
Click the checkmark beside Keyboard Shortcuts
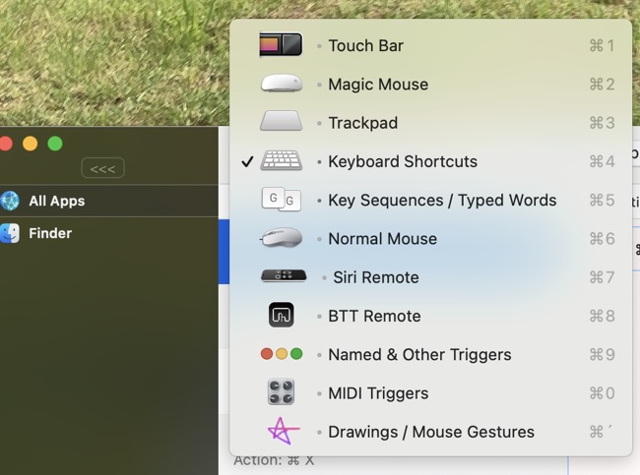247,162
